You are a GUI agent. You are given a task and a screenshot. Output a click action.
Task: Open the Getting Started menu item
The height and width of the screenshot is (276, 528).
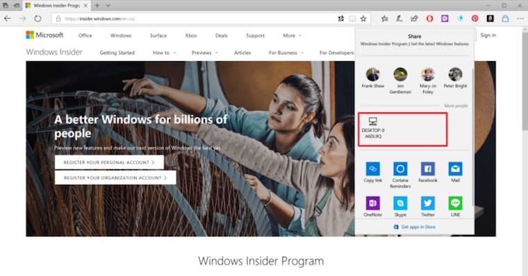(117, 53)
